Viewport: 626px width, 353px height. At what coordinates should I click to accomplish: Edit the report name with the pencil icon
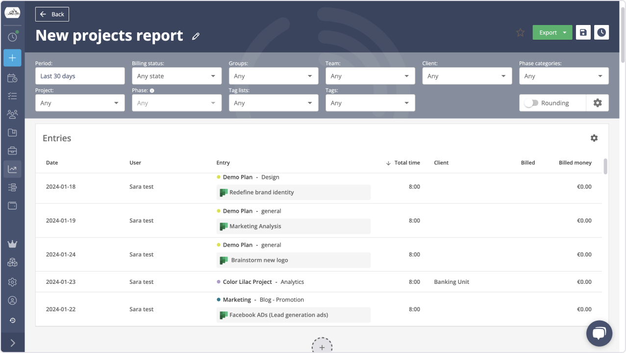click(196, 36)
